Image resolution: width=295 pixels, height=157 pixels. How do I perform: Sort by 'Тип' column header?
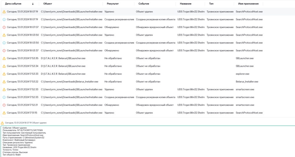click(x=211, y=4)
